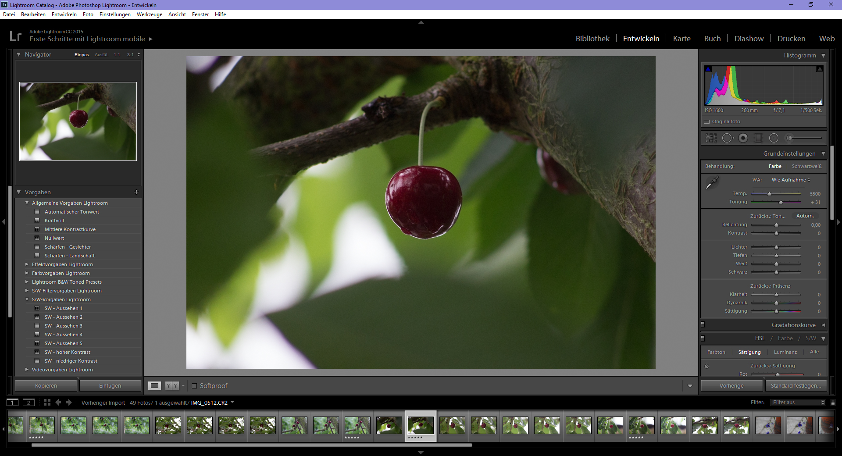Select the Graduated Filter tool
This screenshot has height=456, width=842.
[x=758, y=138]
